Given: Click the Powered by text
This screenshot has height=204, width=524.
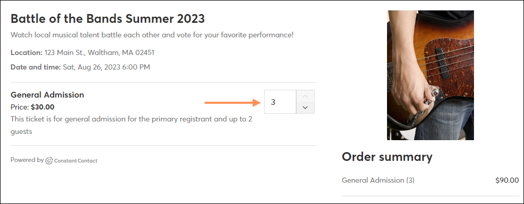Looking at the screenshot, I should 27,160.
